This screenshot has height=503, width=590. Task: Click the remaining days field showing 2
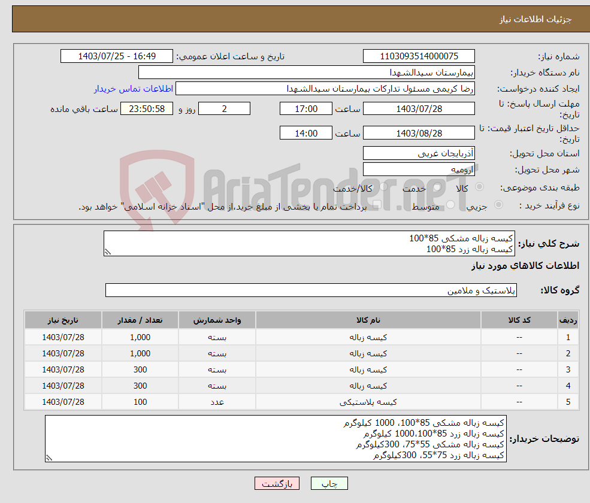click(224, 109)
